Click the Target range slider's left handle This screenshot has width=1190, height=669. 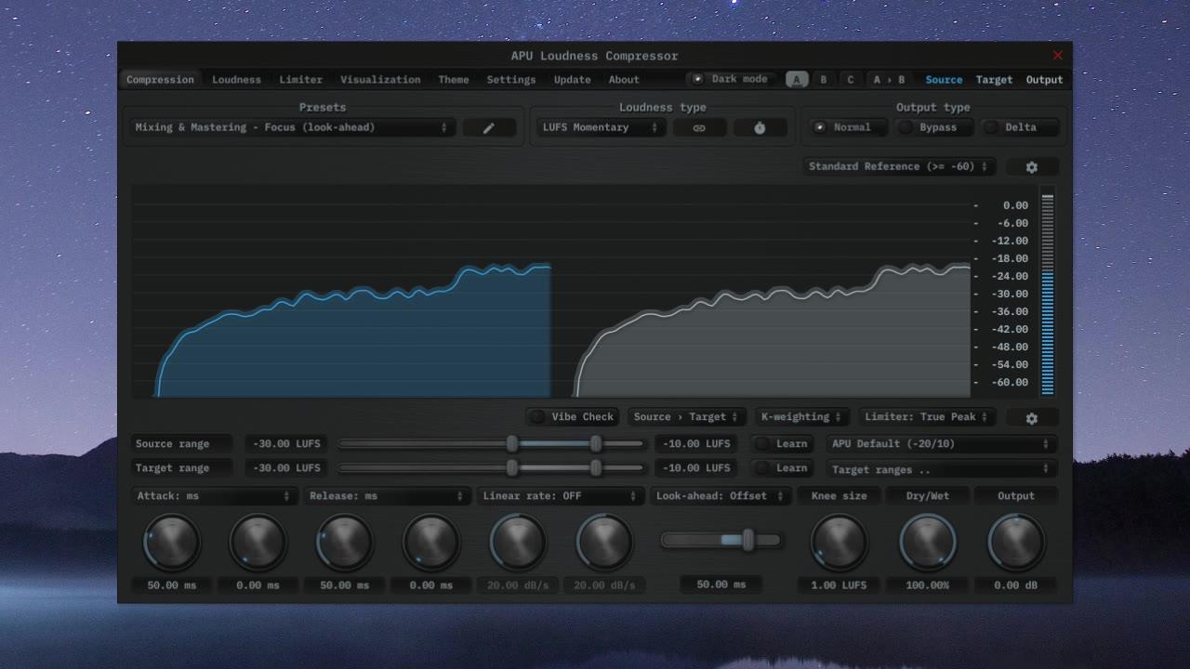click(512, 468)
